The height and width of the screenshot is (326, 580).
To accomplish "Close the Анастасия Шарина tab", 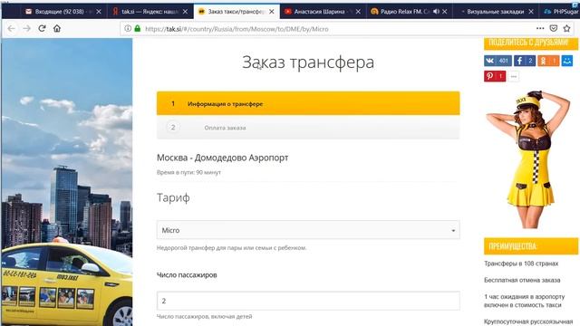I will point(358,12).
